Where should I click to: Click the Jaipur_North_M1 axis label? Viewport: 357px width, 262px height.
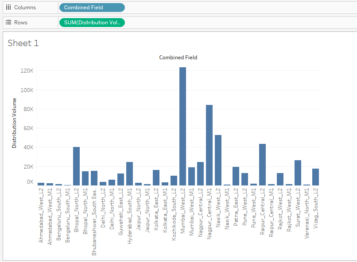click(x=147, y=210)
